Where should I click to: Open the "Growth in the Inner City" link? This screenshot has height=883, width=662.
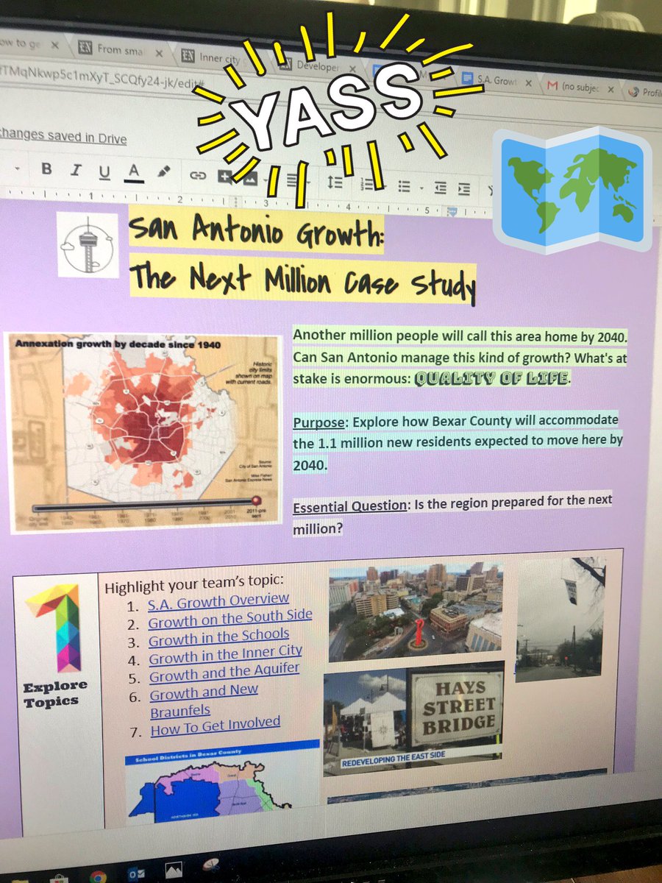point(226,654)
